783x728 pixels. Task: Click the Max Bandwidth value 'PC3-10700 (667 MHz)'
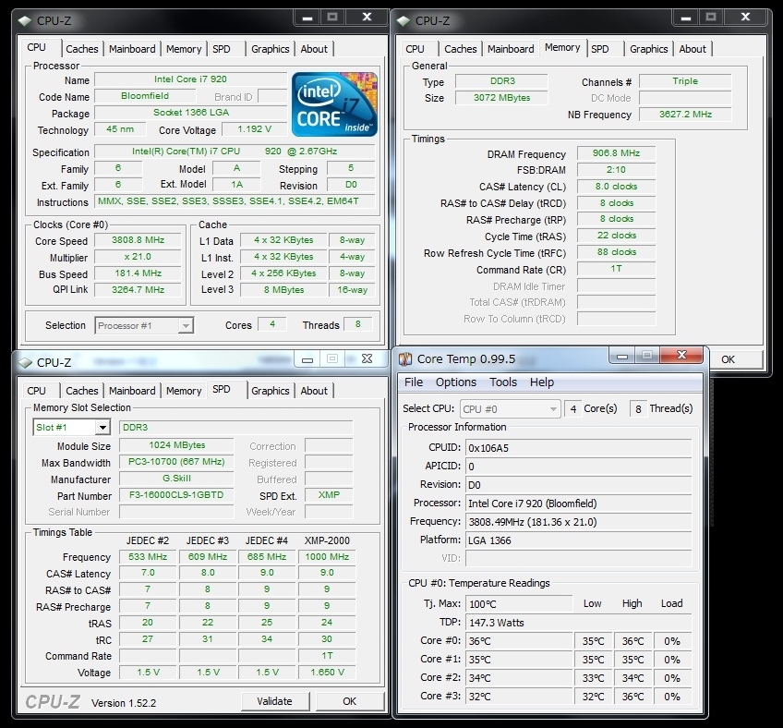(x=176, y=462)
